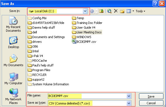Select the Program Files folder
Image resolution: width=166 pixels, height=107 pixels.
pyautogui.click(x=39, y=70)
